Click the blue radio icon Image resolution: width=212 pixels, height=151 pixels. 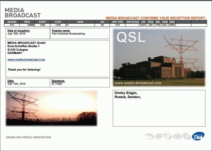tap(198, 136)
